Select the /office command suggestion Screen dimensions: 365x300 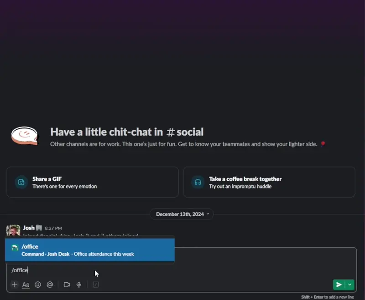click(89, 250)
